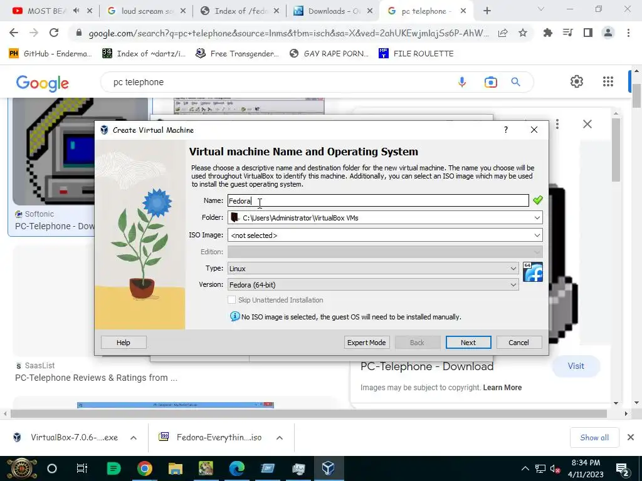Click the magnifier search icon
Viewport: 642px width, 481px height.
tap(515, 82)
